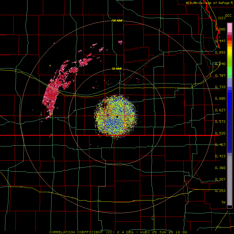Image resolution: width=234 pixels, height=234 pixels.
Task: Click the "50 NMI" range ring label
Action: pos(117,69)
